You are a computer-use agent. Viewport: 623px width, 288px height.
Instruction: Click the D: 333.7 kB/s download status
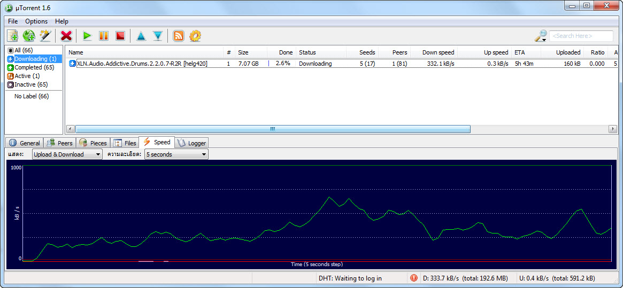[x=466, y=278]
